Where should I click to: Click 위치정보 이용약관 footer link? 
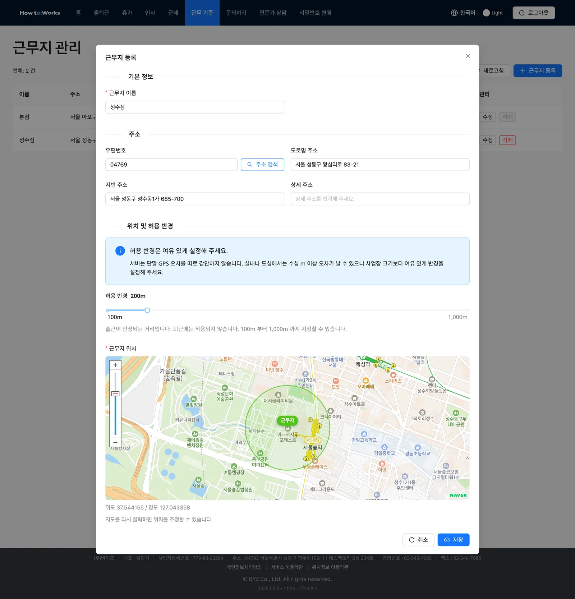pyautogui.click(x=330, y=567)
